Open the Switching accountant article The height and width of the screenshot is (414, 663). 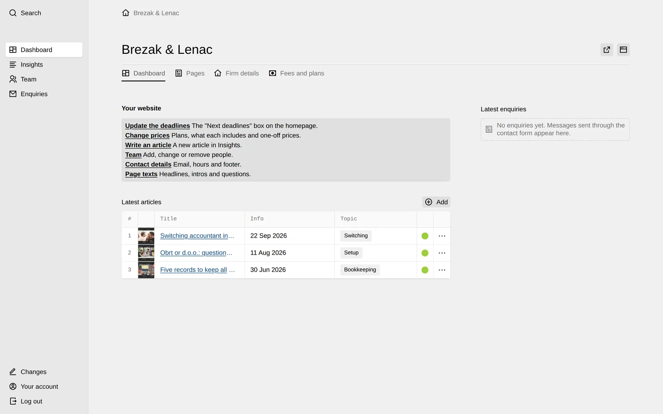197,236
